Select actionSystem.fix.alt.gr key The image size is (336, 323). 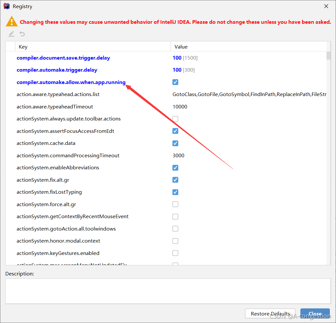tap(43, 180)
